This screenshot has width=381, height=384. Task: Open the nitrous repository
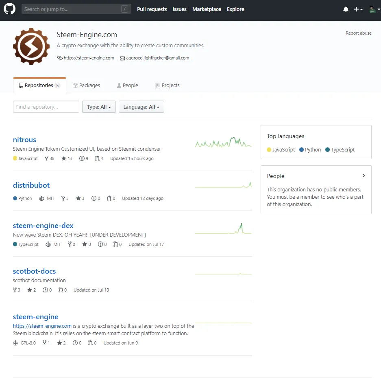(24, 140)
